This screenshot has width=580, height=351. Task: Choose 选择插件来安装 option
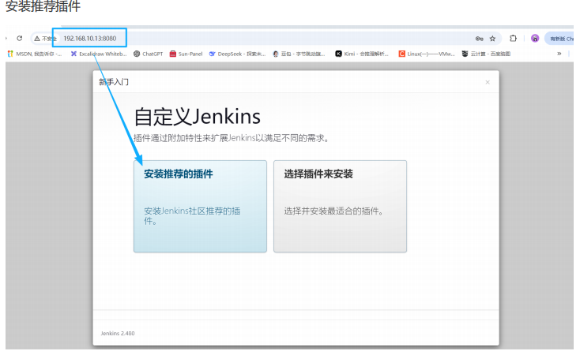[340, 207]
